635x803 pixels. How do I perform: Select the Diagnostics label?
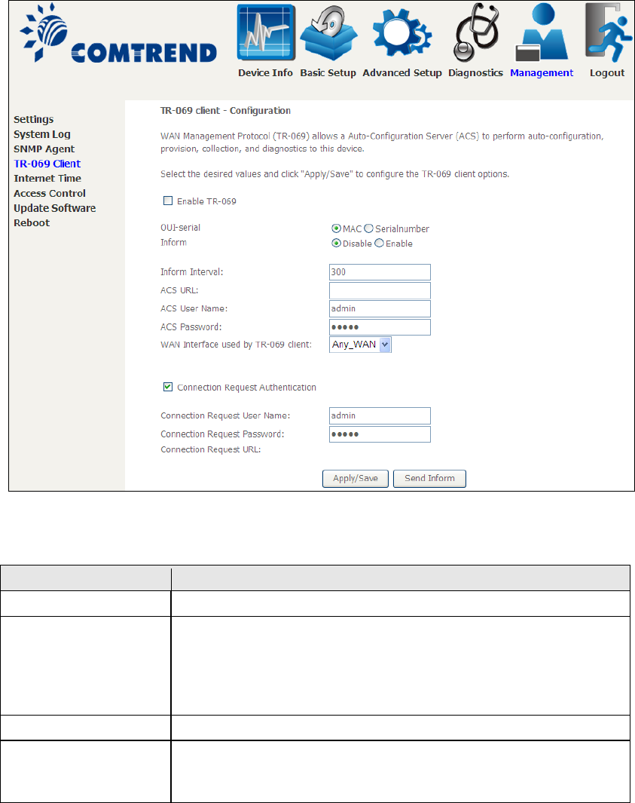475,72
